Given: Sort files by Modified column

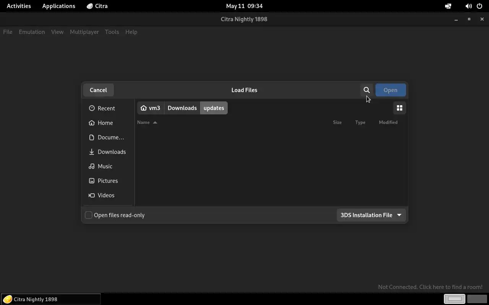Looking at the screenshot, I should coord(388,122).
